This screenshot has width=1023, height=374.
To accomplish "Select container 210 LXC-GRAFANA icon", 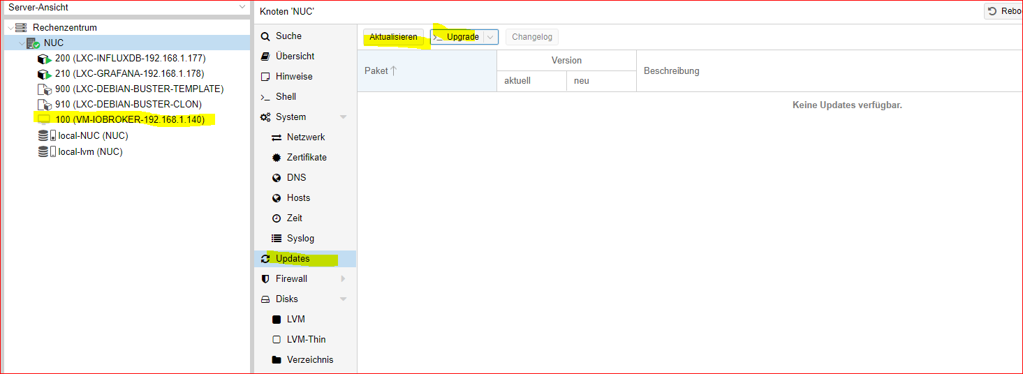I will [44, 74].
